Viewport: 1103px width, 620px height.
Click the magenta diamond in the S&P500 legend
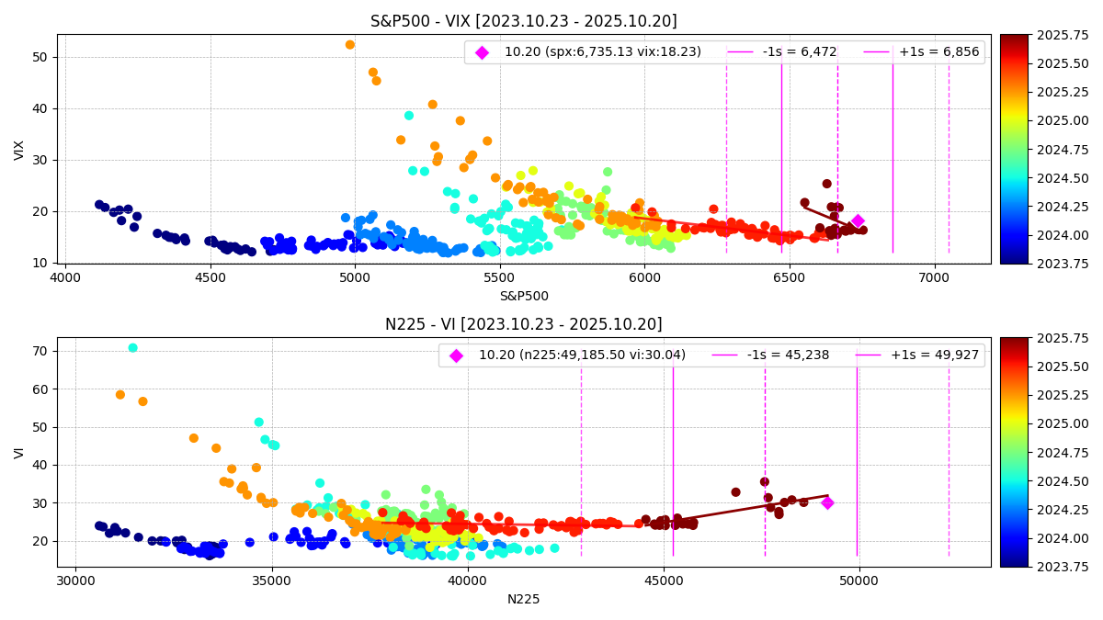[x=482, y=52]
